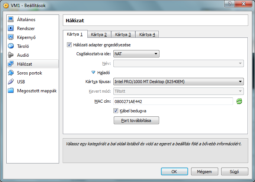Click the Tároló disc icon
Screen dimensions: 255x182
10,46
